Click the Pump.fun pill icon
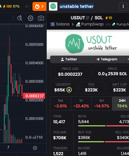The height and width of the screenshot is (156, 129). coord(114,24)
